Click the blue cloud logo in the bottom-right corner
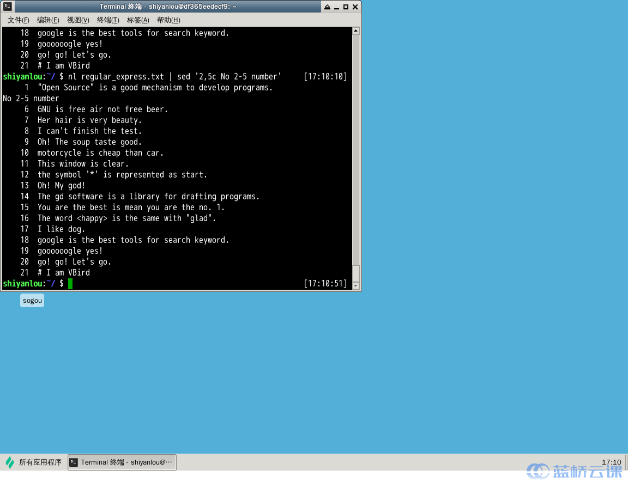 click(538, 471)
